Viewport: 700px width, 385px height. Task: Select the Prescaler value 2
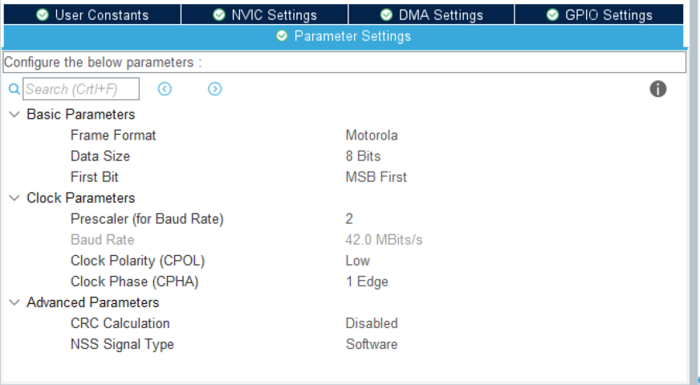349,219
